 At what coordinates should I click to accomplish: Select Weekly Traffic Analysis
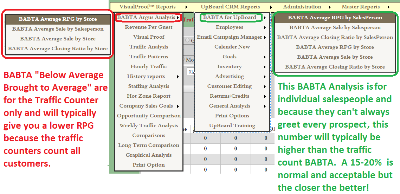click(x=148, y=126)
